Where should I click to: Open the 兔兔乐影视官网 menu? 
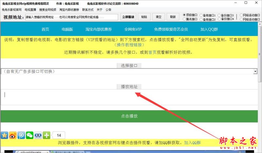(x=11, y=10)
